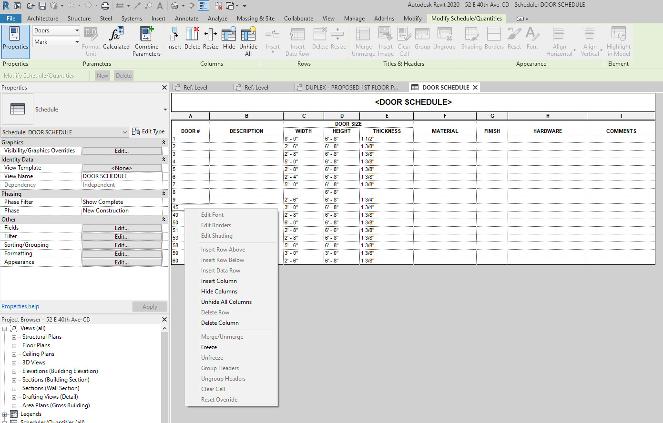Image resolution: width=663 pixels, height=423 pixels.
Task: Expand the Floor Plans tree node
Action: 14,346
